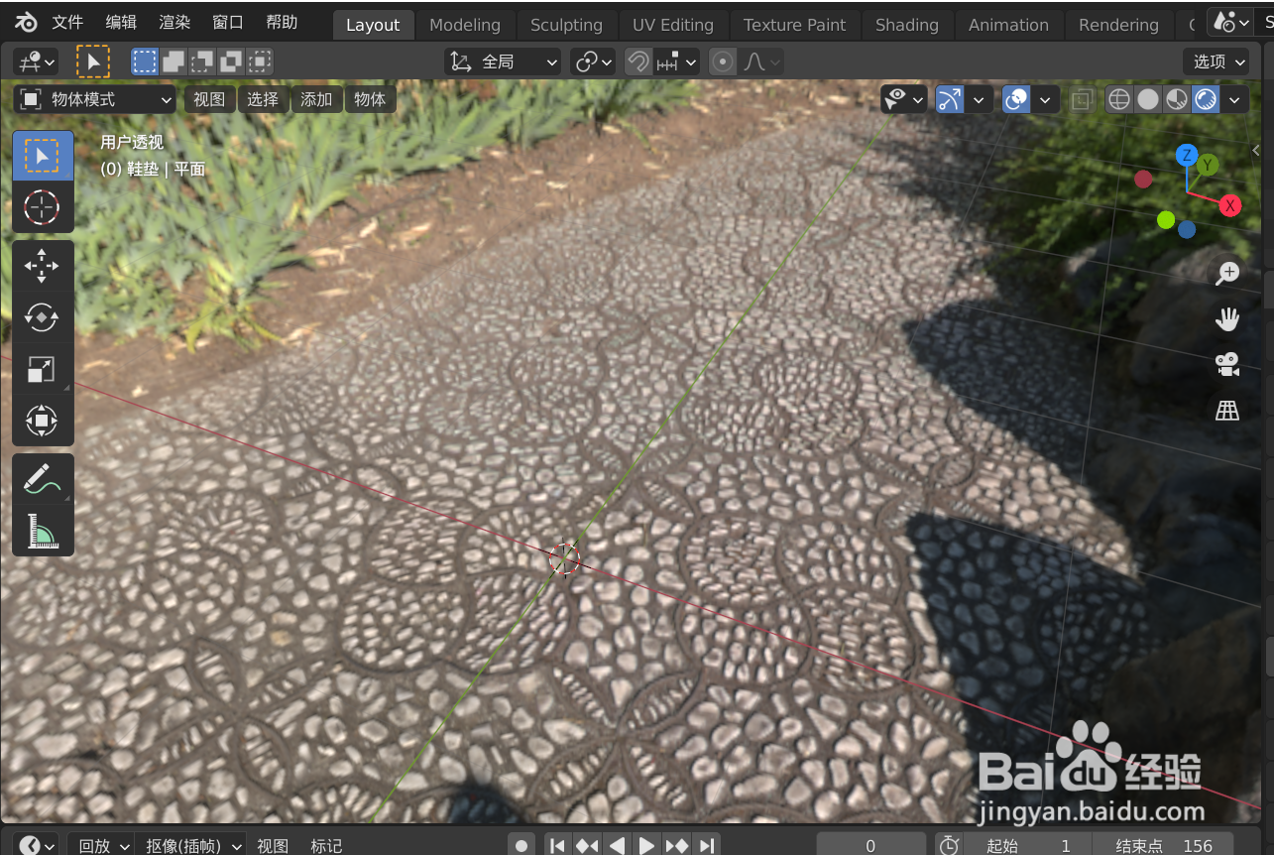Switch to rendered viewport shading
This screenshot has height=855, width=1274.
pyautogui.click(x=1206, y=99)
